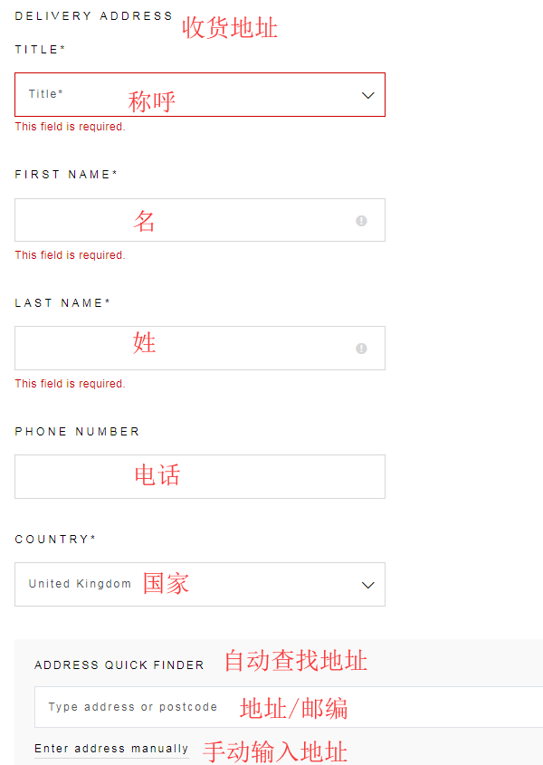Viewport: 543px width, 765px height.
Task: Click the Address Quick Finder heading
Action: point(119,665)
